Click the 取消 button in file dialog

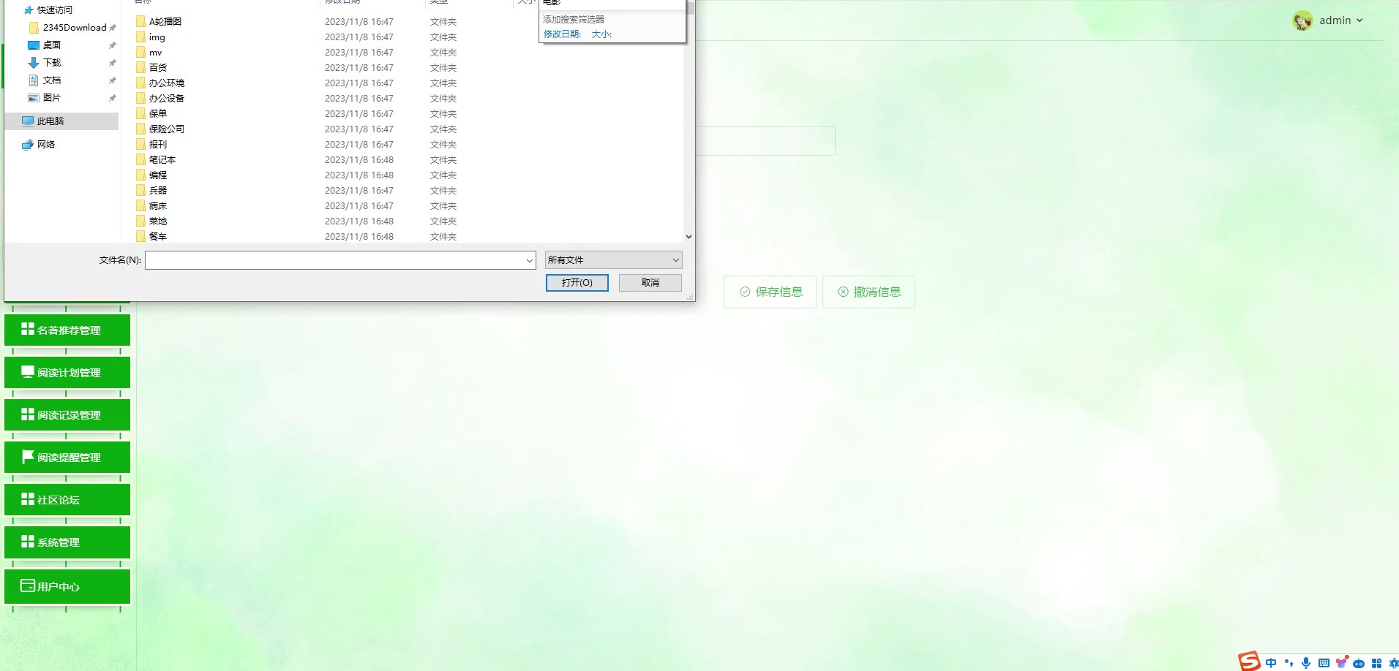(x=650, y=283)
